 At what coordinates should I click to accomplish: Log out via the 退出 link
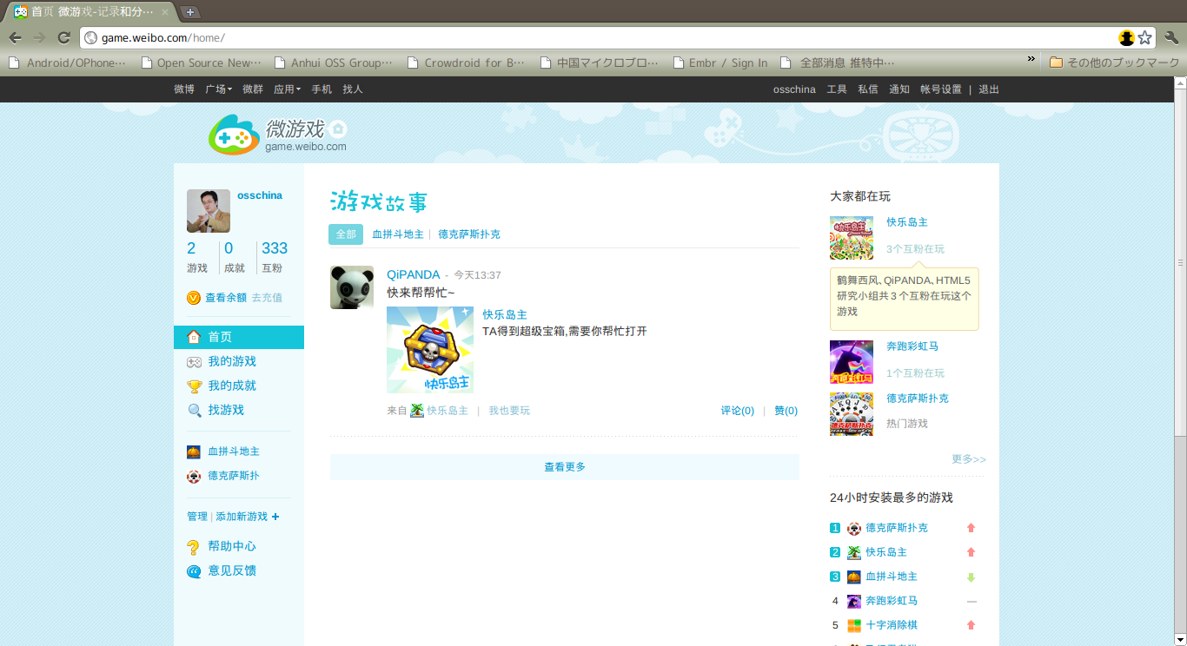pos(989,89)
